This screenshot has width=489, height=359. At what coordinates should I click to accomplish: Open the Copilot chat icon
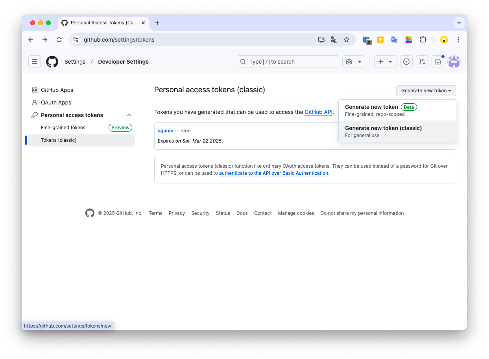pos(349,62)
